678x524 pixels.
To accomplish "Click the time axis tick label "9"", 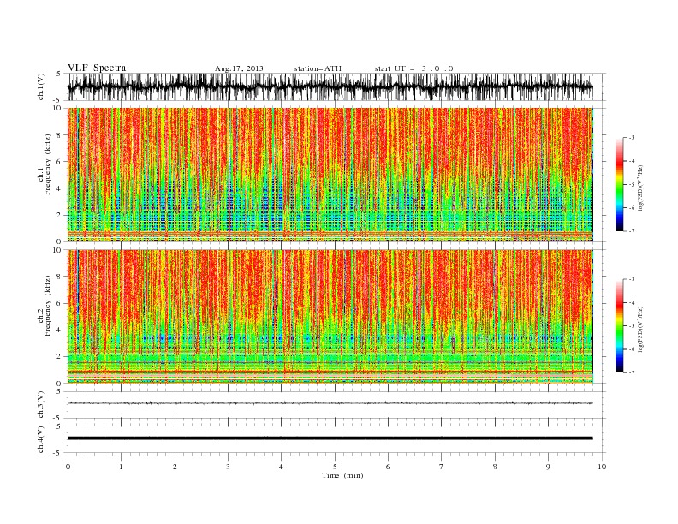I will tap(548, 467).
